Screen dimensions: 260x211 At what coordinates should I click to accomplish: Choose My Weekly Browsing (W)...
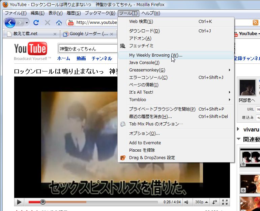[176, 55]
